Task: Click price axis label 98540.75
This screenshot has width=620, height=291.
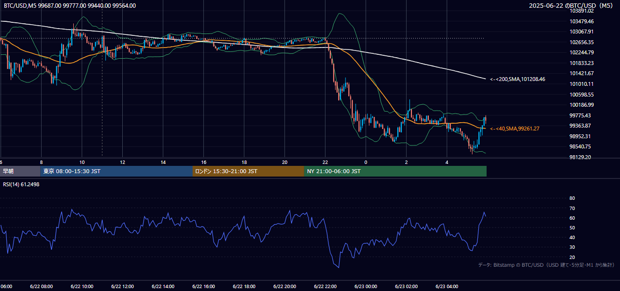Action: 580,146
